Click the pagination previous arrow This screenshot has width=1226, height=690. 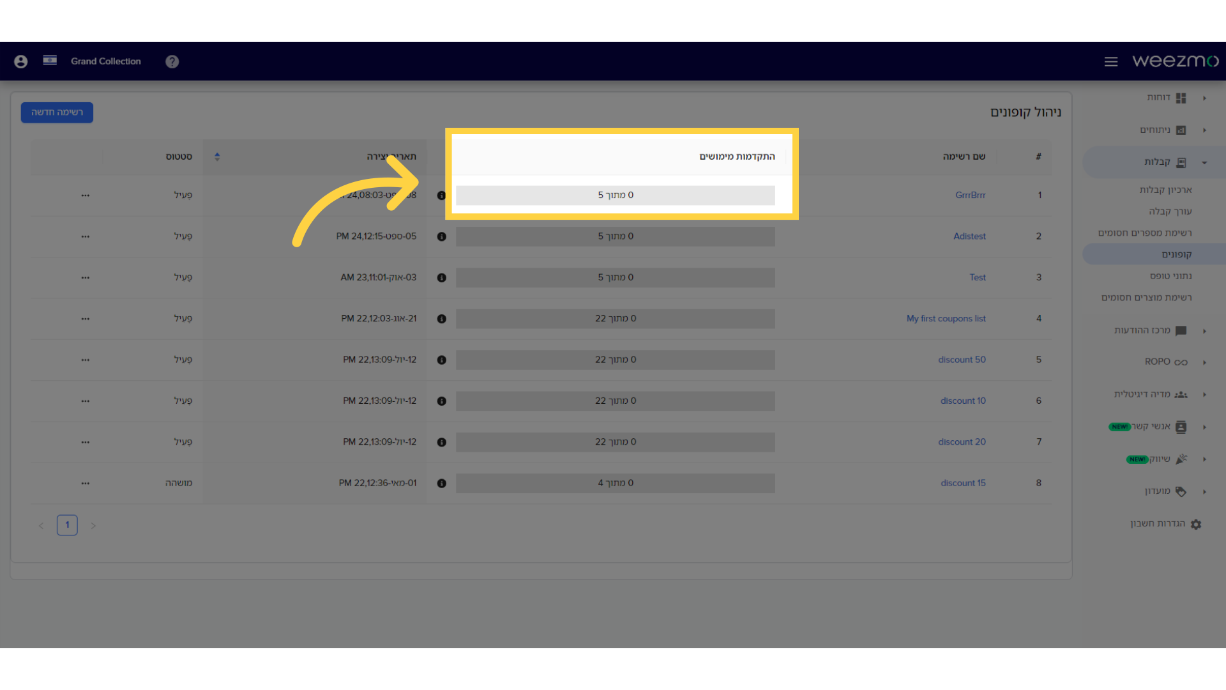[41, 526]
